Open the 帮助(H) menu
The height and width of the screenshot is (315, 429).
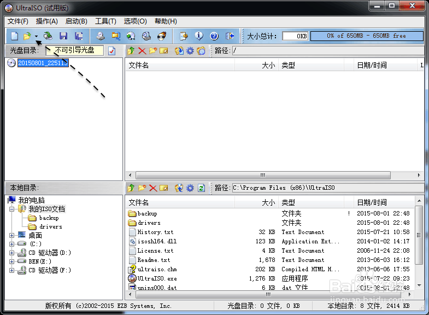[166, 21]
